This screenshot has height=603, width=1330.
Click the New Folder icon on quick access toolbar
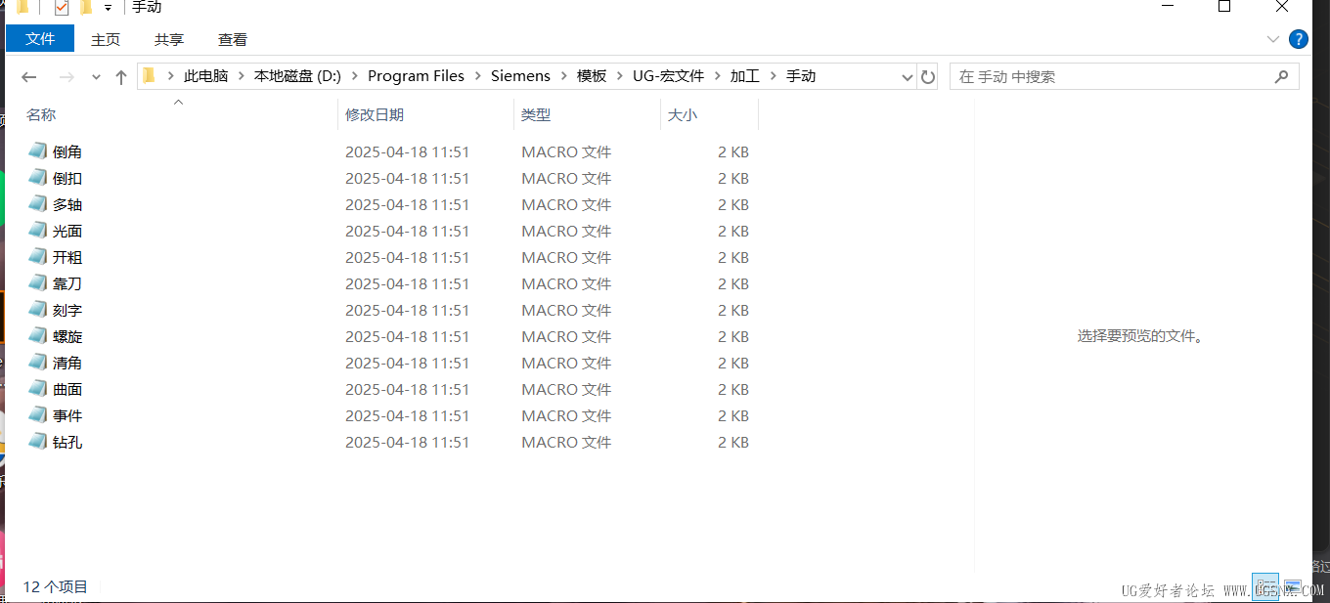86,7
